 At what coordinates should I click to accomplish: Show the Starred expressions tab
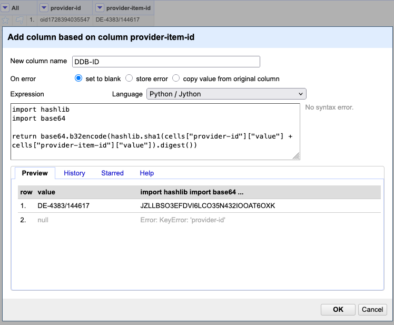112,173
